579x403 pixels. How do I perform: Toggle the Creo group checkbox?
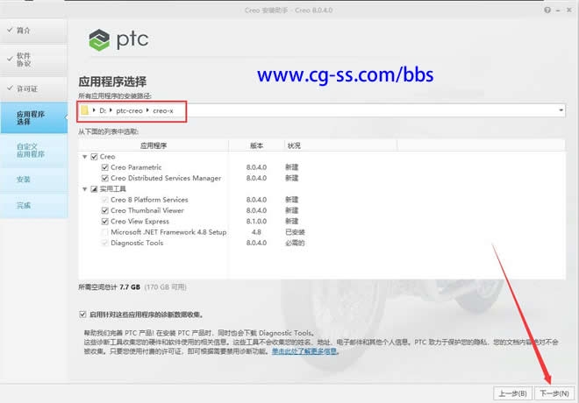pyautogui.click(x=94, y=157)
